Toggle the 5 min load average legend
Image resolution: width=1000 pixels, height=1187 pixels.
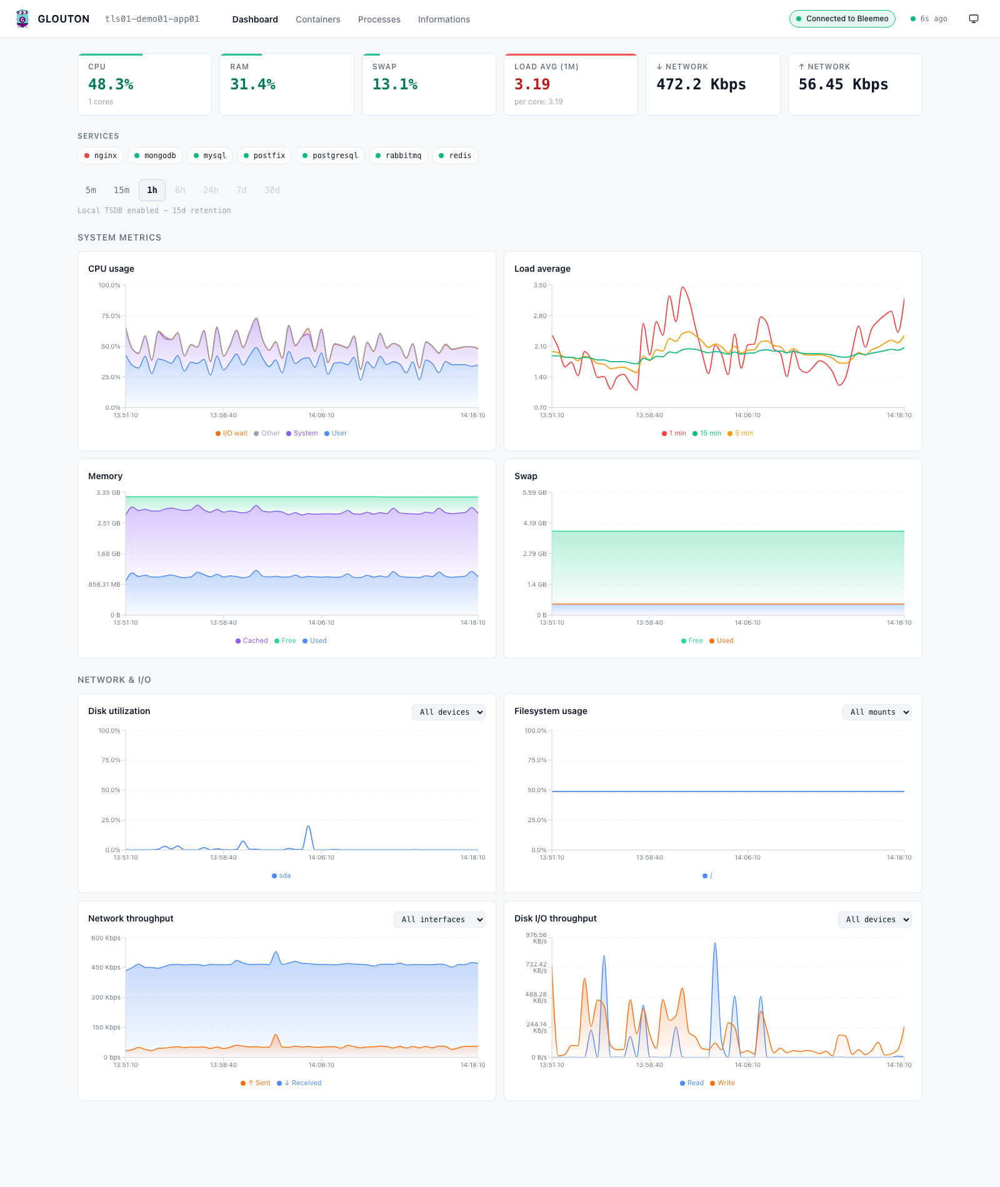pyautogui.click(x=740, y=434)
